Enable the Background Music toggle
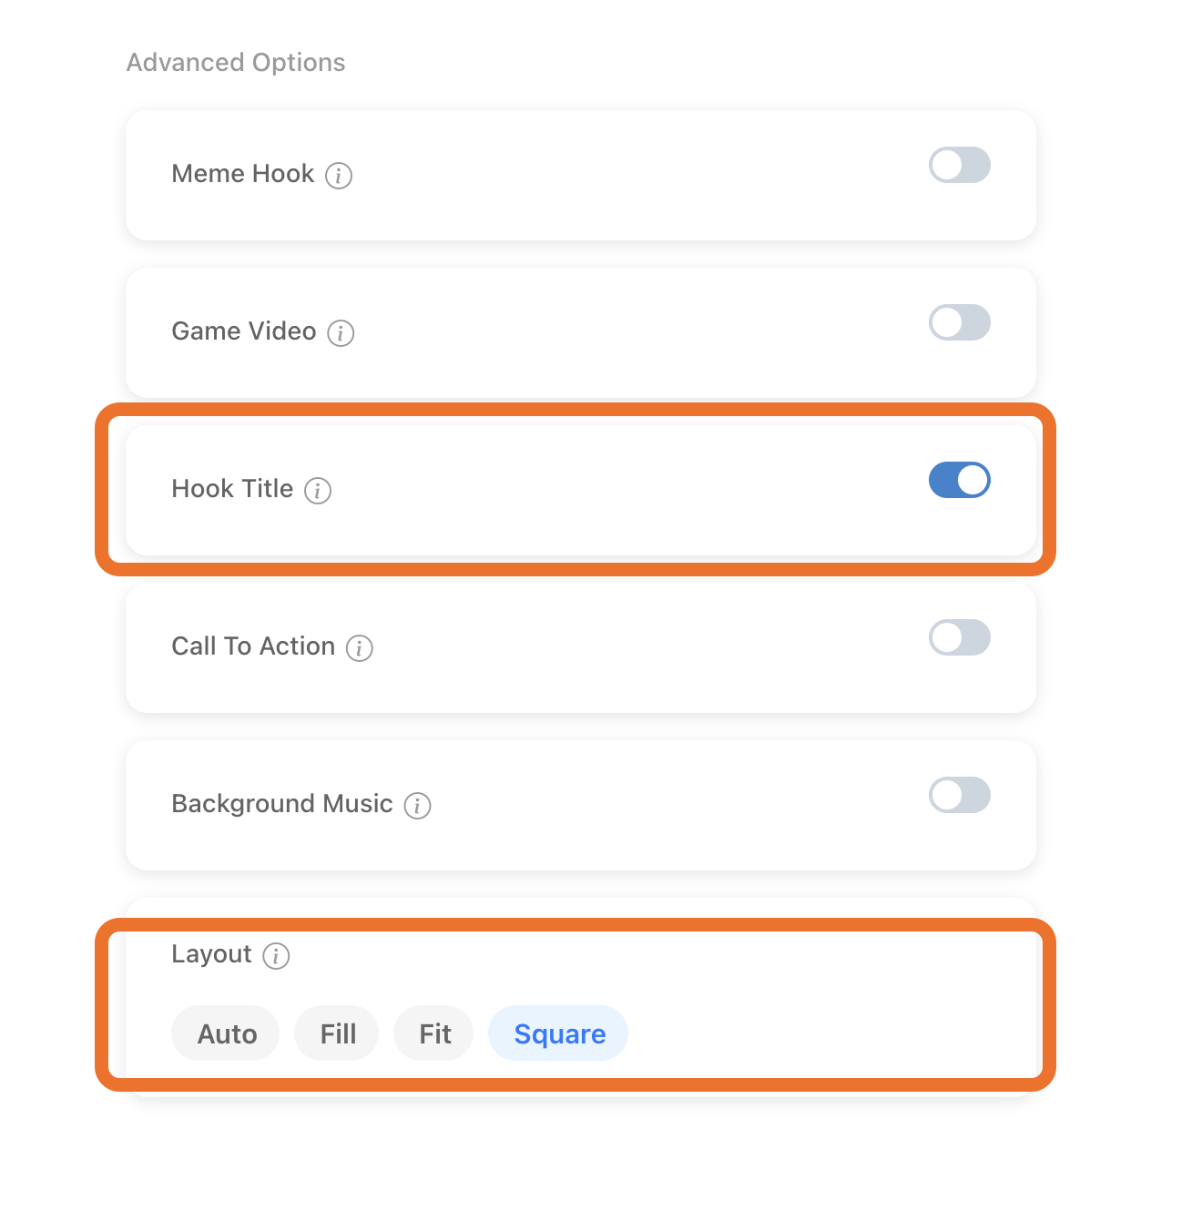 pyautogui.click(x=959, y=795)
